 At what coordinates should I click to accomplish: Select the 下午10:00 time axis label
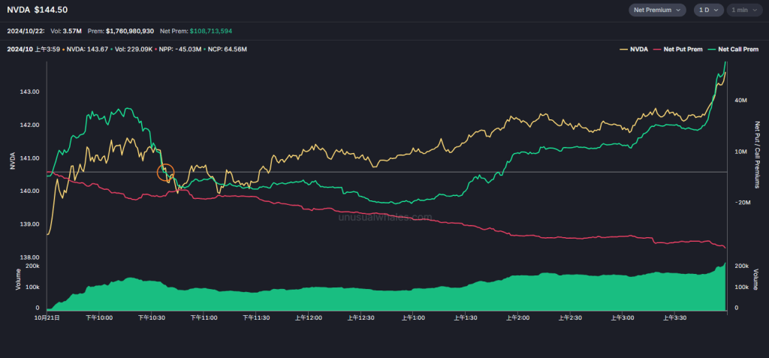99,317
